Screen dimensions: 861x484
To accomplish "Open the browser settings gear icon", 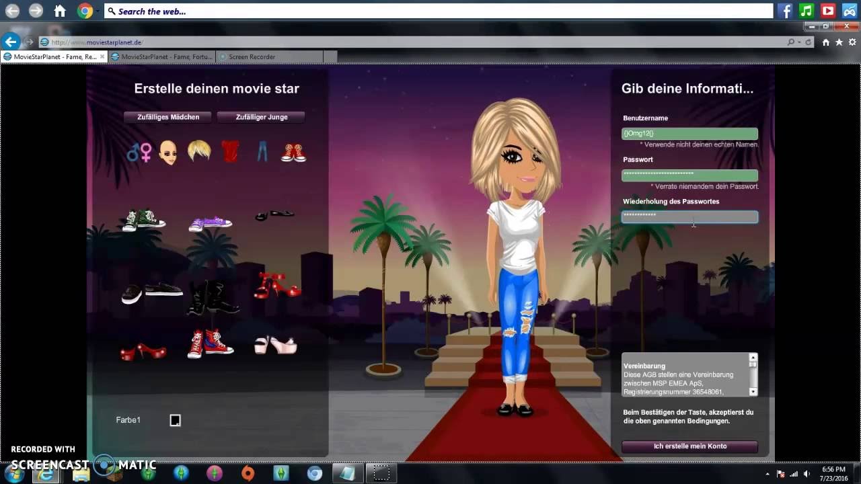I will (852, 42).
